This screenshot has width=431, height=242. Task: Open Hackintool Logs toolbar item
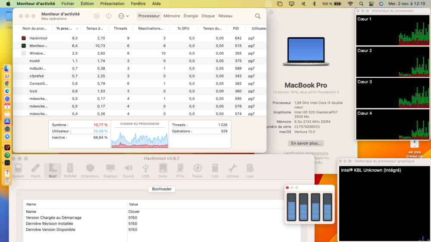[250, 171]
